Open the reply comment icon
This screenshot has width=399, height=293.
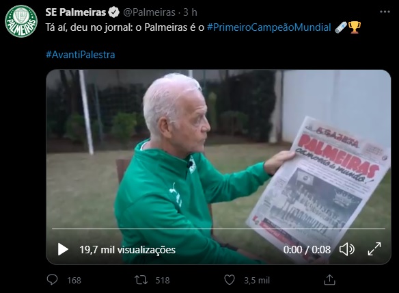[x=53, y=280]
